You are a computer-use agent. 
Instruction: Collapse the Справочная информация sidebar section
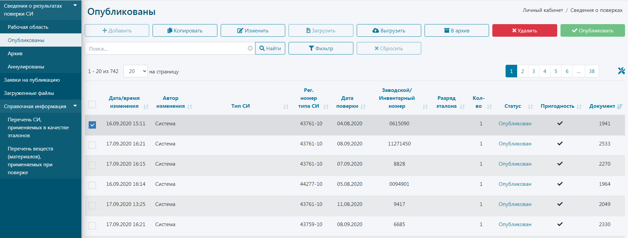[75, 106]
